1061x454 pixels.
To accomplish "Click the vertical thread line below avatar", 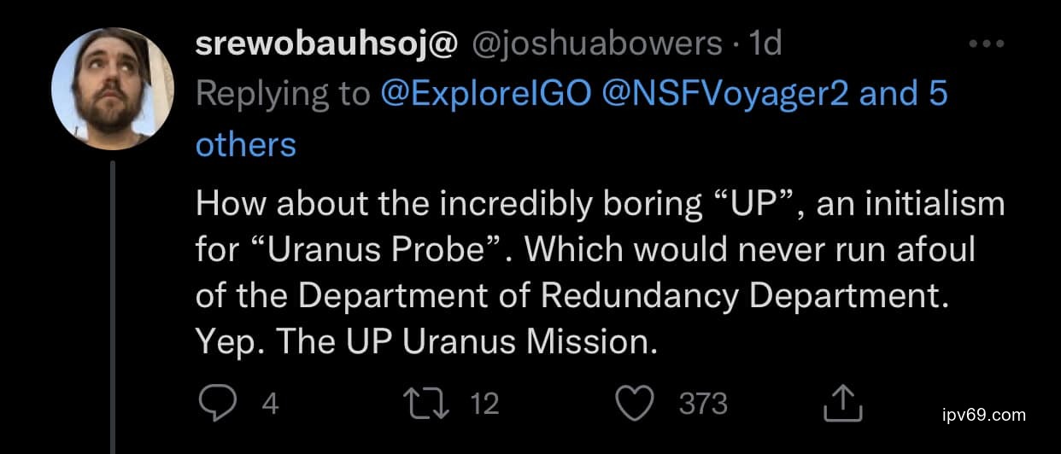I will [x=112, y=307].
